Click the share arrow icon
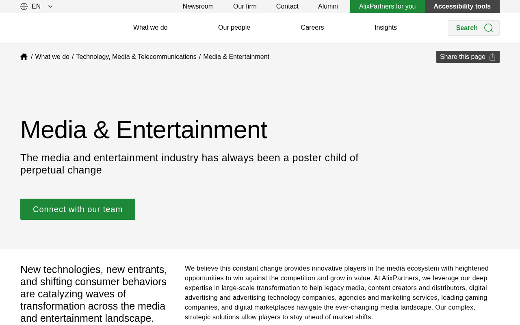Image resolution: width=520 pixels, height=325 pixels. point(492,57)
